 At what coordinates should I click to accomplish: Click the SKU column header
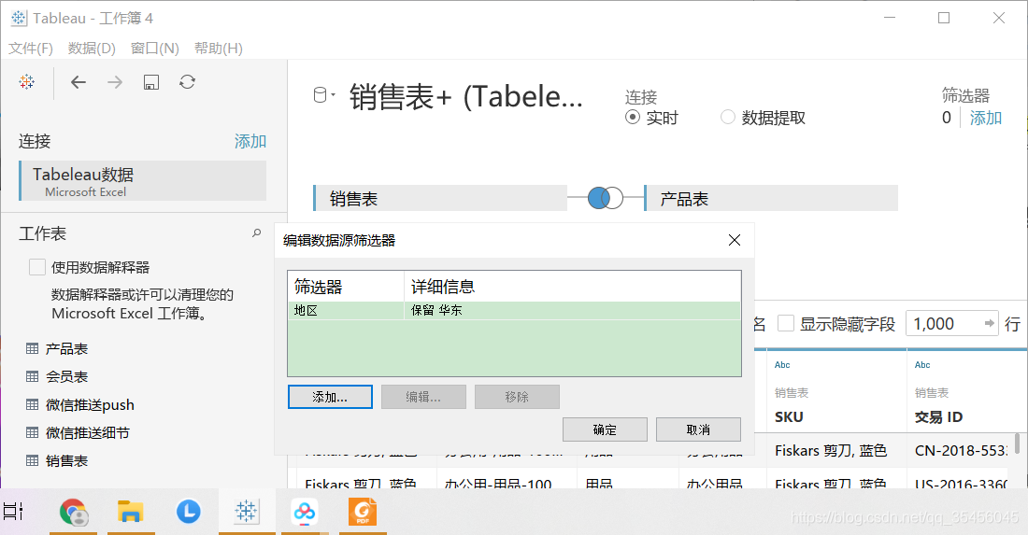coord(789,417)
